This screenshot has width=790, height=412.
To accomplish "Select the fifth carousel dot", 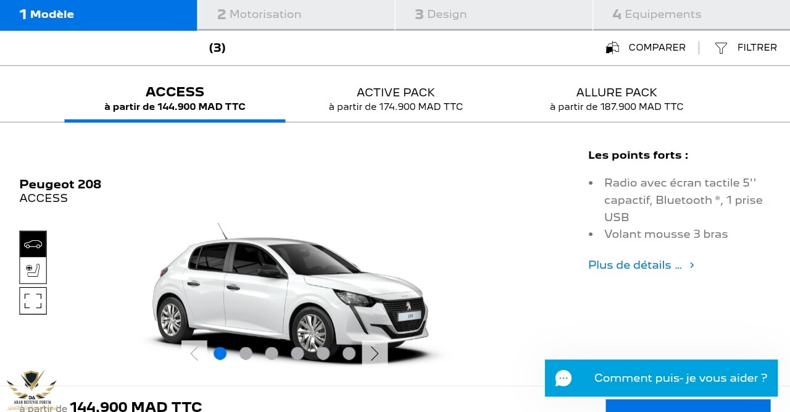I will coord(323,353).
